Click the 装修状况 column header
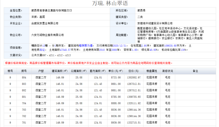This screenshot has height=127, width=219. (168, 71)
